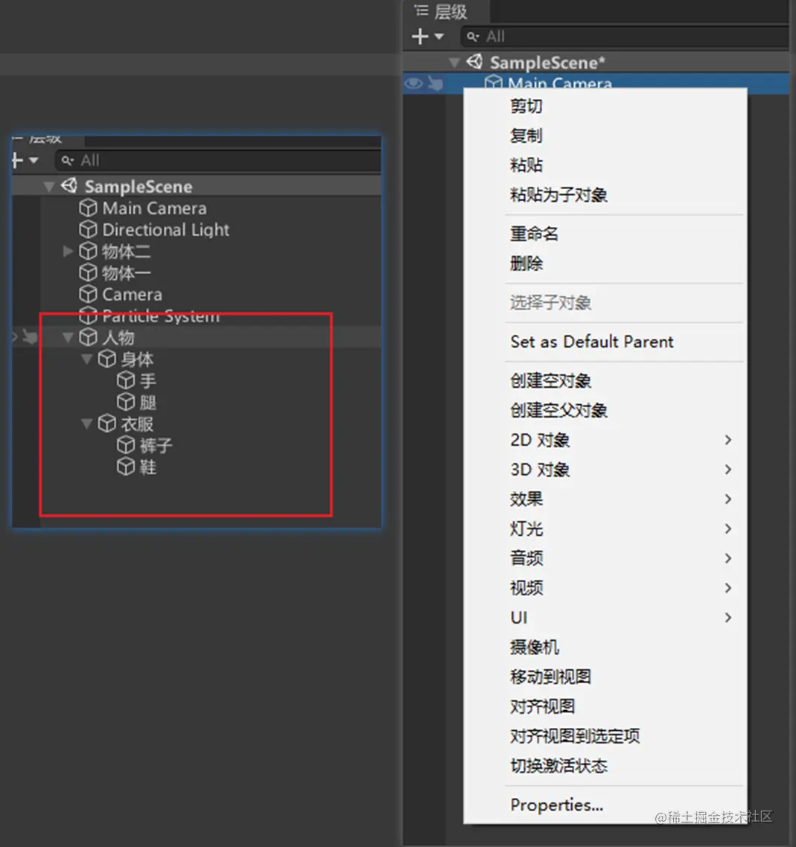This screenshot has width=796, height=847.
Task: Switch to the 层级 tab in right panel
Action: pyautogui.click(x=446, y=11)
